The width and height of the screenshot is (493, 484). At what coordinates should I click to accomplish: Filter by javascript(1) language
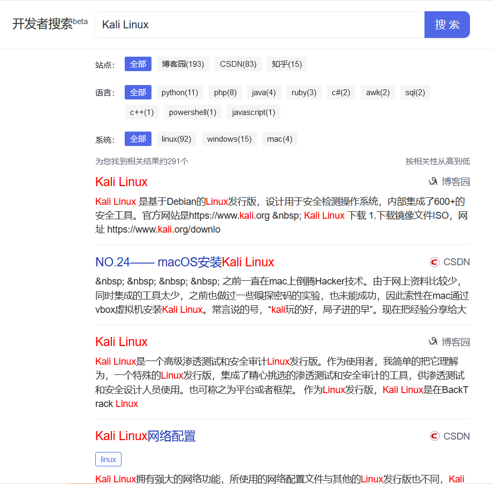tap(253, 112)
